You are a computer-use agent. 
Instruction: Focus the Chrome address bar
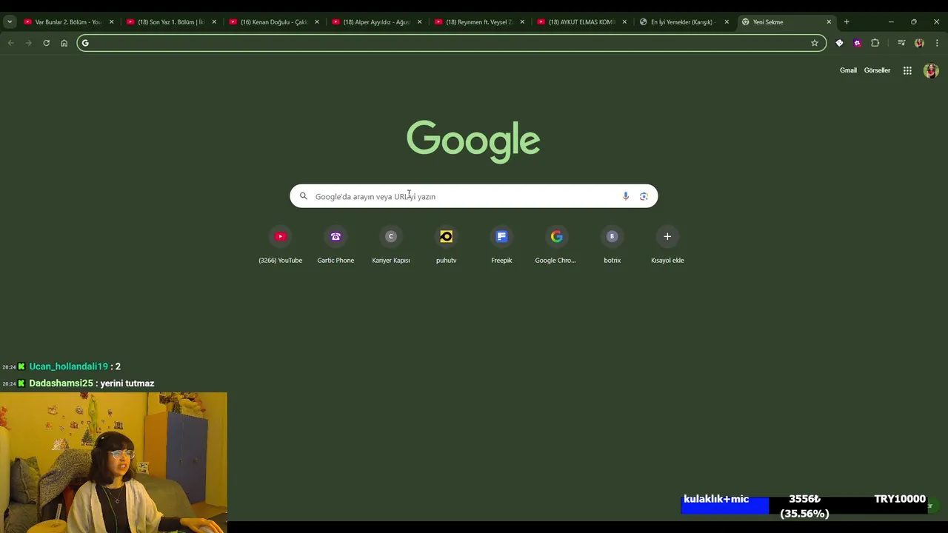coord(452,43)
